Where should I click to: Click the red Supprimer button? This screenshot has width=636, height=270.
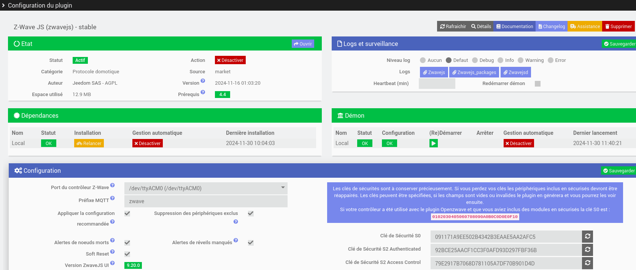tap(619, 26)
